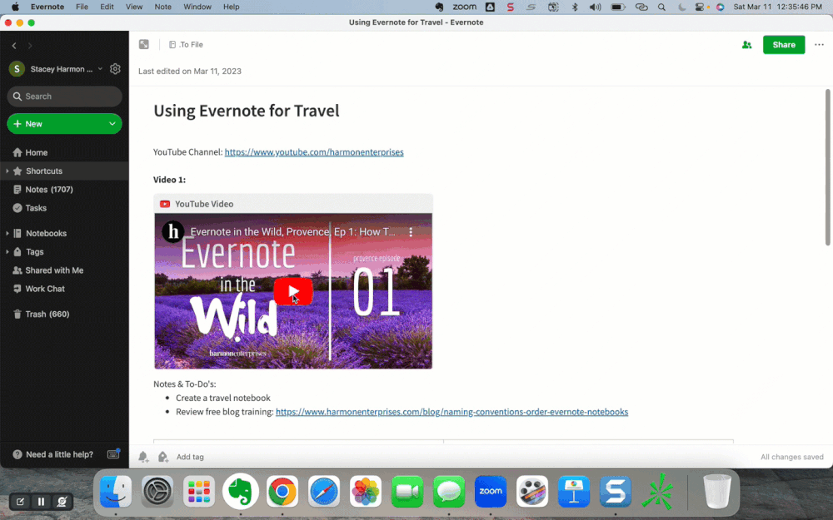This screenshot has height=520, width=833.
Task: Open Spotlight search in the menu bar
Action: pos(661,7)
